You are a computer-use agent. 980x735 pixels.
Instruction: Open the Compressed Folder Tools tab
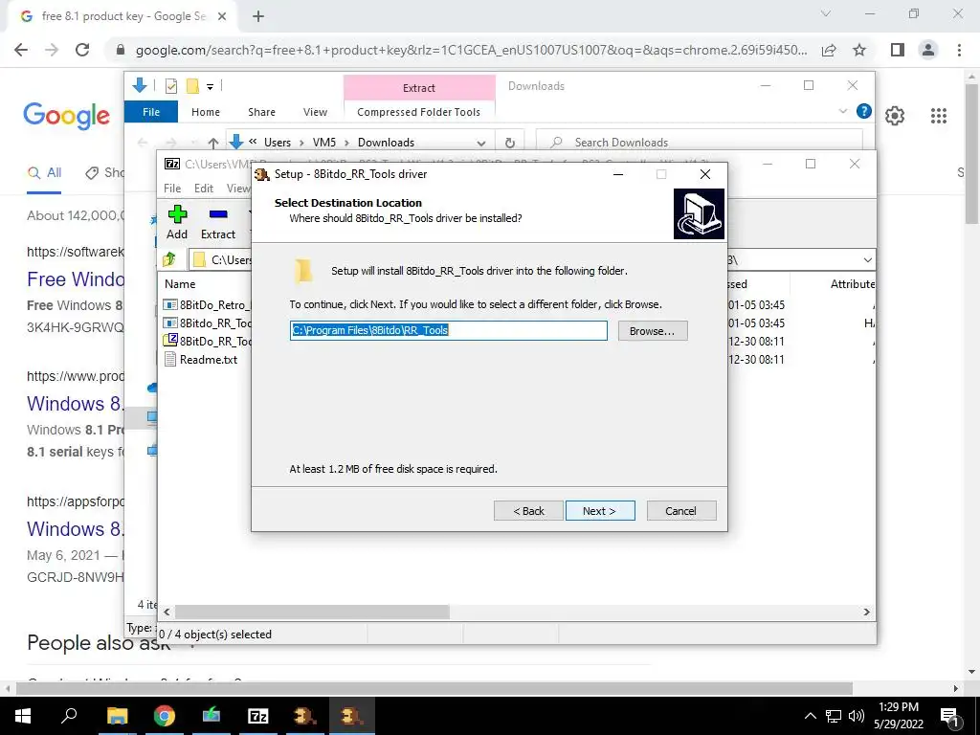pos(419,112)
